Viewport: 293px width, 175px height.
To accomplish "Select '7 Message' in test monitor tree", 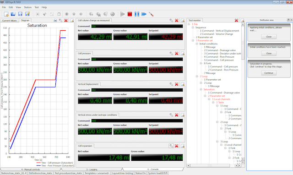I will [210, 73].
